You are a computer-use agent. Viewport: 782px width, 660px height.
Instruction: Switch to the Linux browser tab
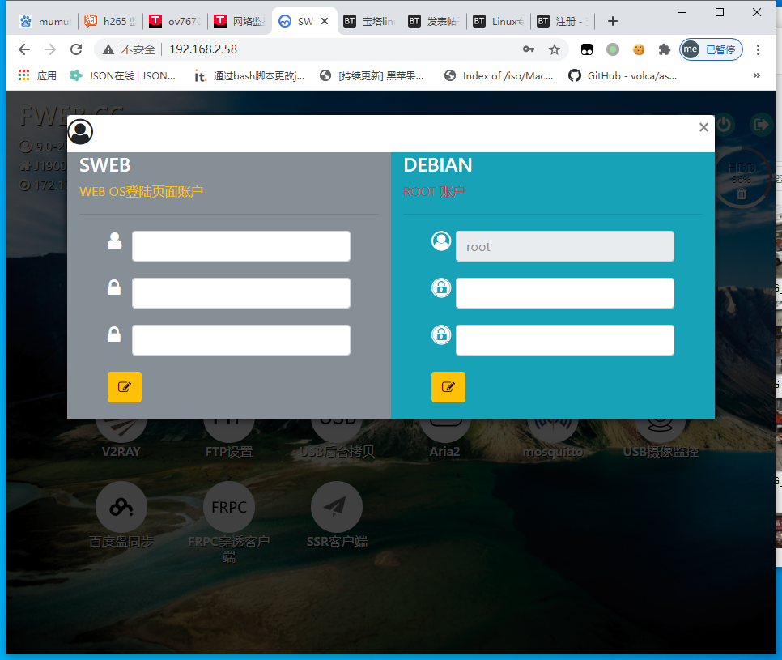click(499, 21)
